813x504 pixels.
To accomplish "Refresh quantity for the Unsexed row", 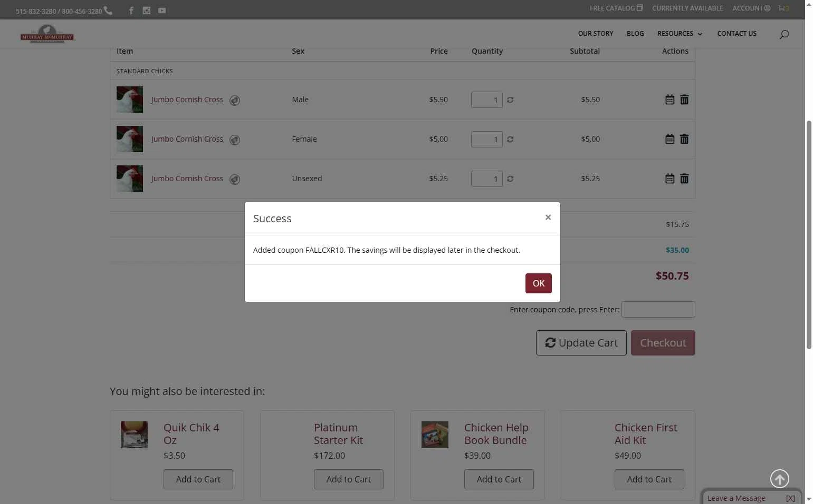I will coord(510,179).
